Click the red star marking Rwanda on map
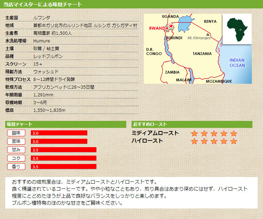Image resolution: width=263 pixels, height=219 pixels. [x=171, y=26]
